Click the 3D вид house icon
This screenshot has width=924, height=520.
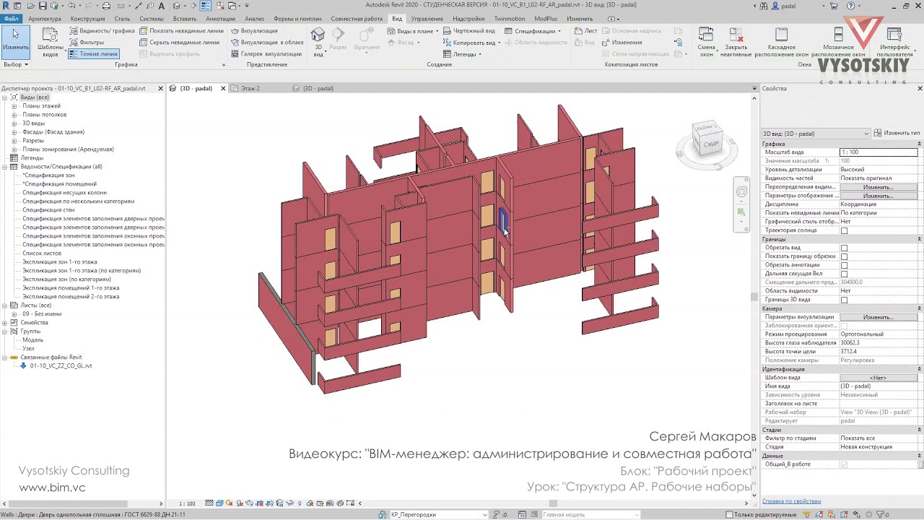pos(318,35)
